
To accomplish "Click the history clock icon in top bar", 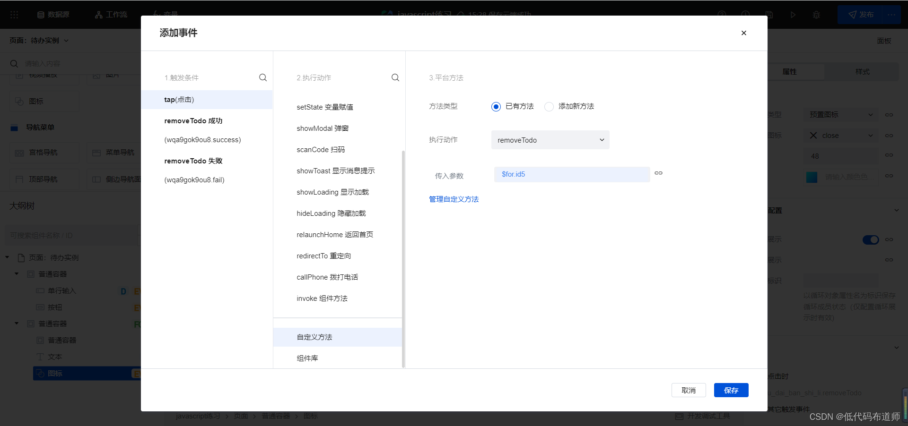I will tap(745, 15).
